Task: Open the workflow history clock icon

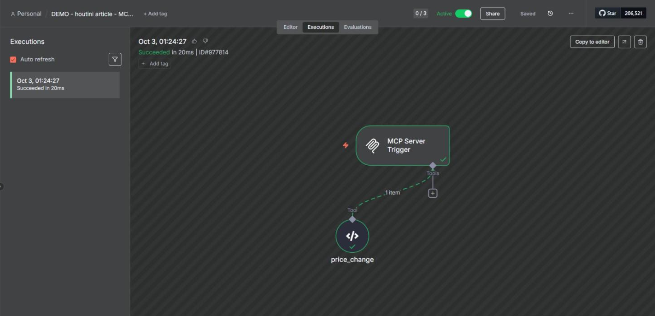Action: (x=550, y=14)
